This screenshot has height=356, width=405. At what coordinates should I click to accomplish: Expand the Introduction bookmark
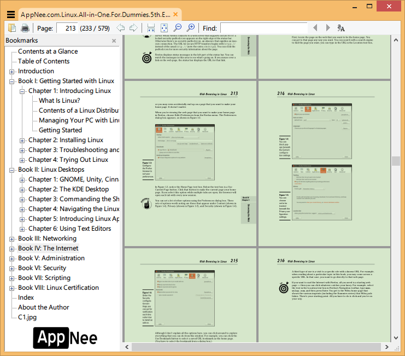[x=11, y=72]
